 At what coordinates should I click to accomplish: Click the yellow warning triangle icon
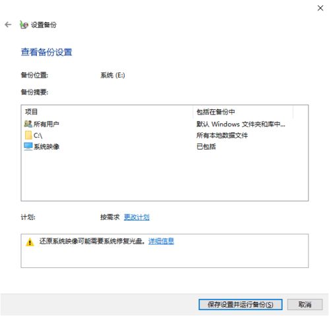pyautogui.click(x=30, y=242)
